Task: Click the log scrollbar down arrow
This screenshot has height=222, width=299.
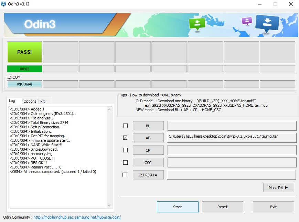Action: point(109,205)
